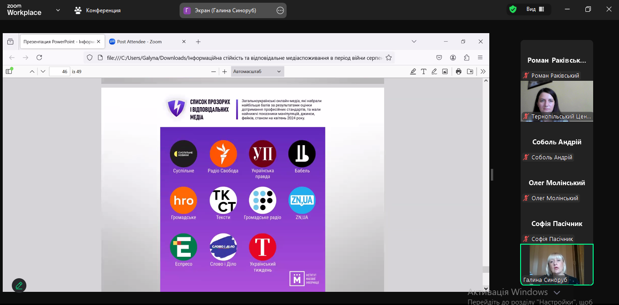
Task: Click muted microphone icon beside Соболь Андрій
Action: coord(526,157)
